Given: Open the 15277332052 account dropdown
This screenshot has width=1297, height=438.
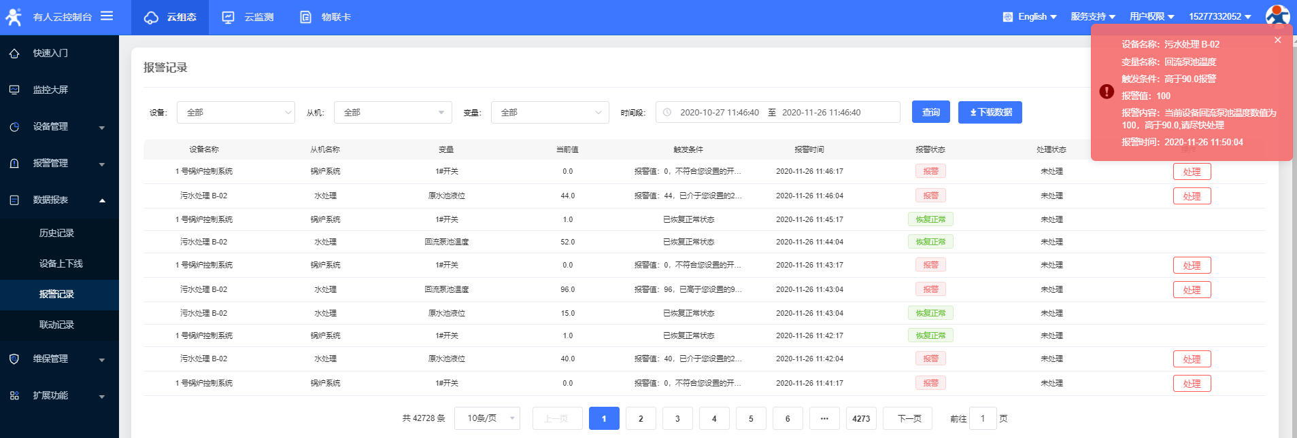Looking at the screenshot, I should point(1220,17).
